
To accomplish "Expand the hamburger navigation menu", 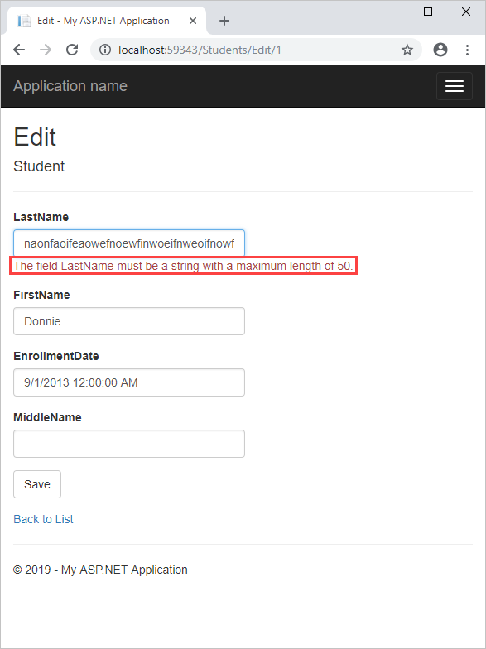I will (x=454, y=86).
